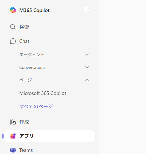146x154 pixels.
Task: Click the colorful M365 Copilot logo
Action: [13, 10]
